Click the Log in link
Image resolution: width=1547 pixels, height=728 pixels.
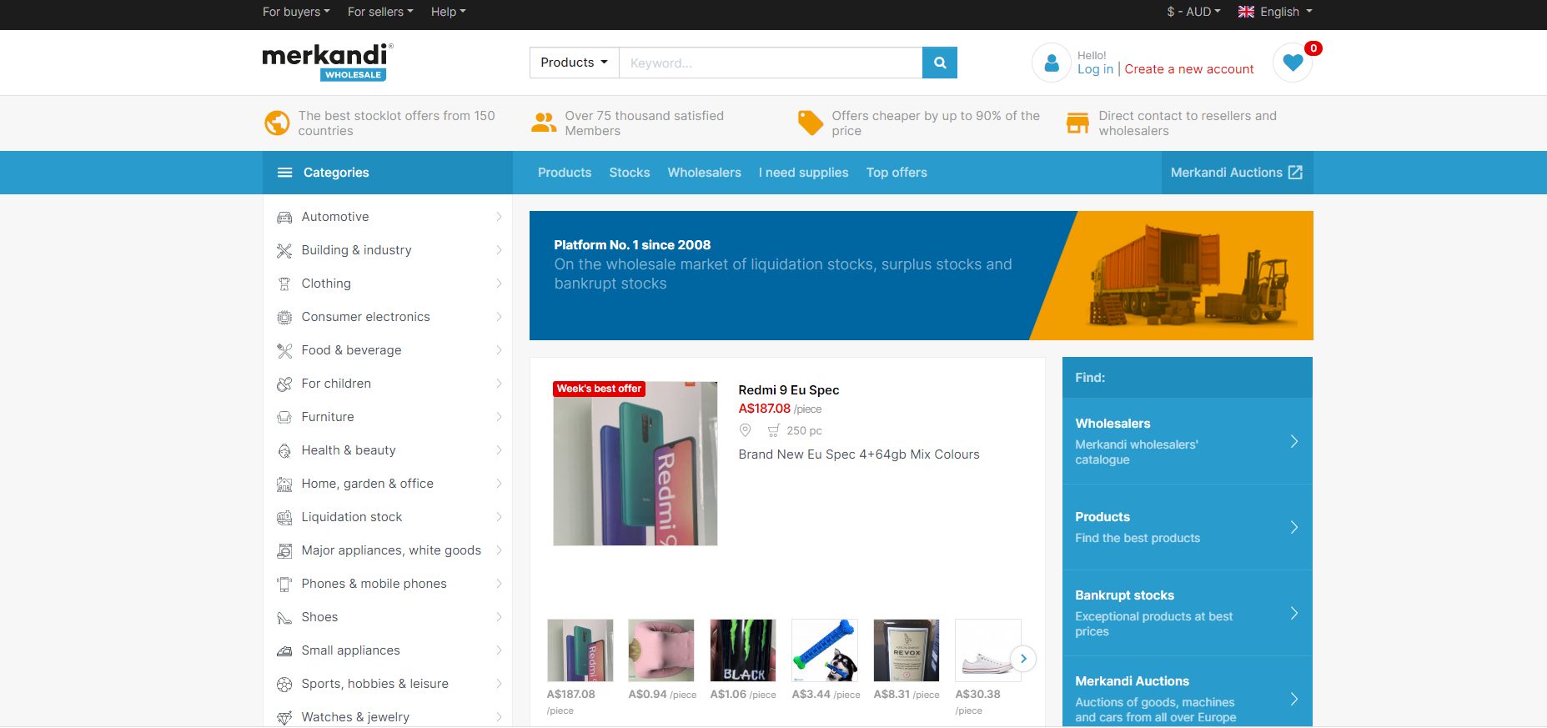pyautogui.click(x=1095, y=69)
